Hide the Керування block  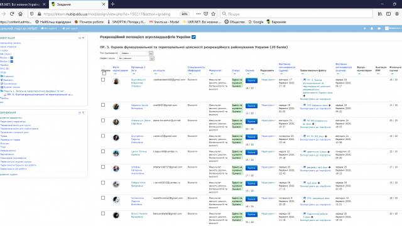click(x=80, y=113)
